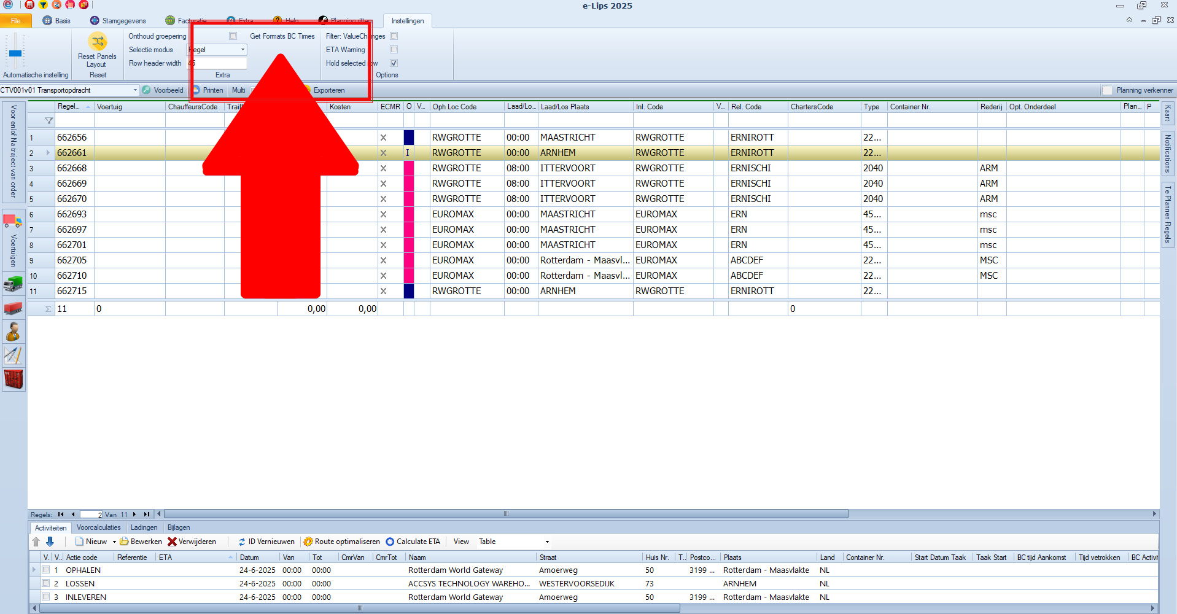Open the driver person sidebar icon
This screenshot has height=614, width=1177.
pos(13,332)
